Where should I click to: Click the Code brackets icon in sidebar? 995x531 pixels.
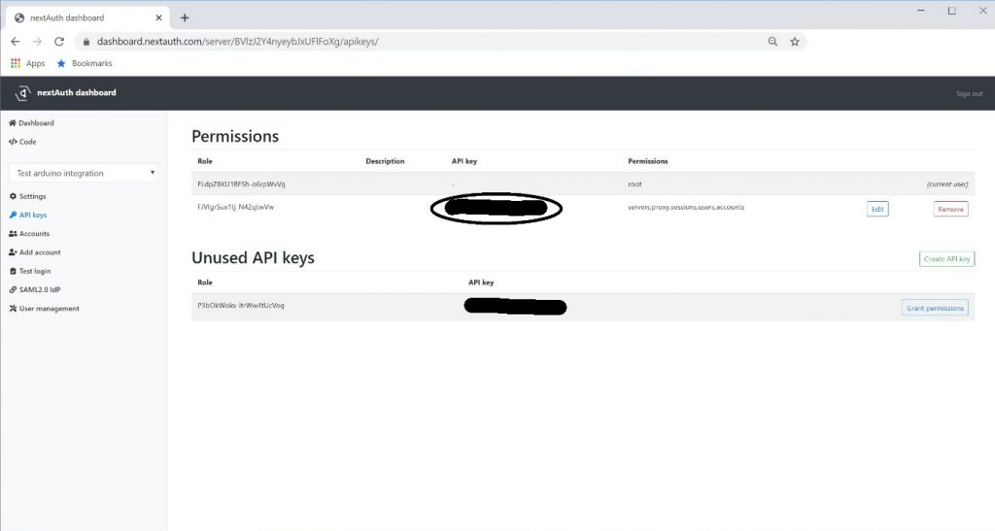13,142
